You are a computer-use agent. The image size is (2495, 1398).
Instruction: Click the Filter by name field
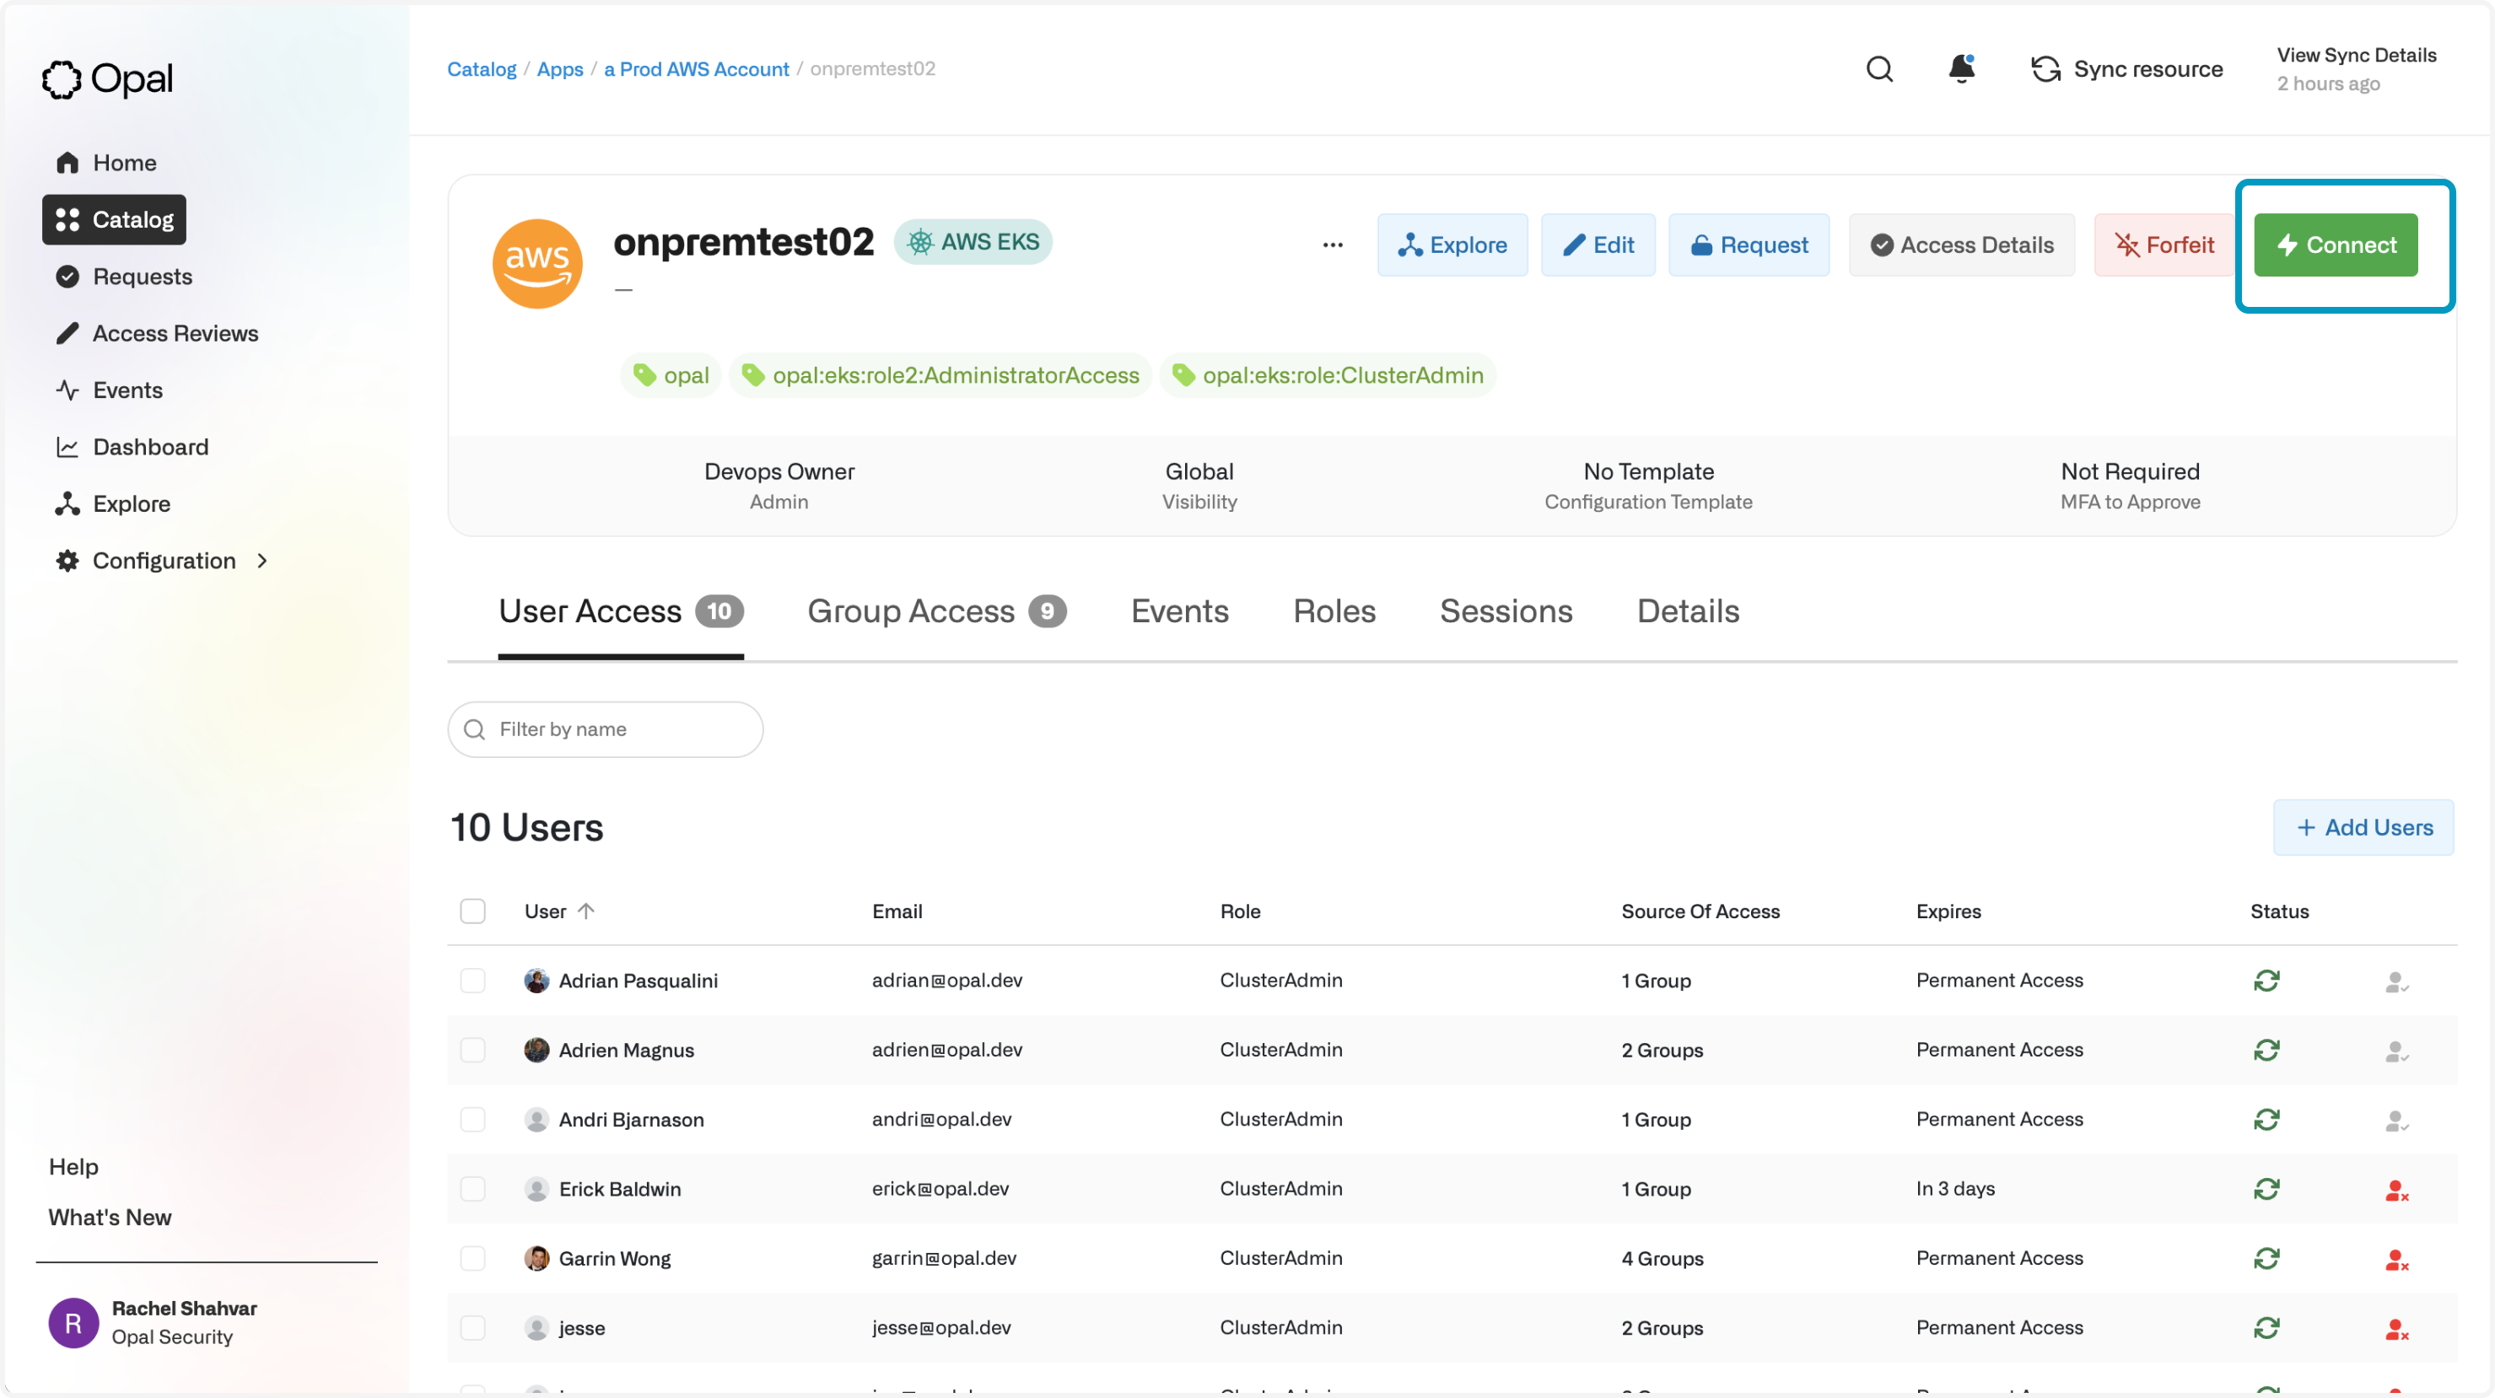tap(606, 730)
